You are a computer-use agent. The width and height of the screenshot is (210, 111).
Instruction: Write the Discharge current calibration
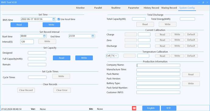pos(177,46)
